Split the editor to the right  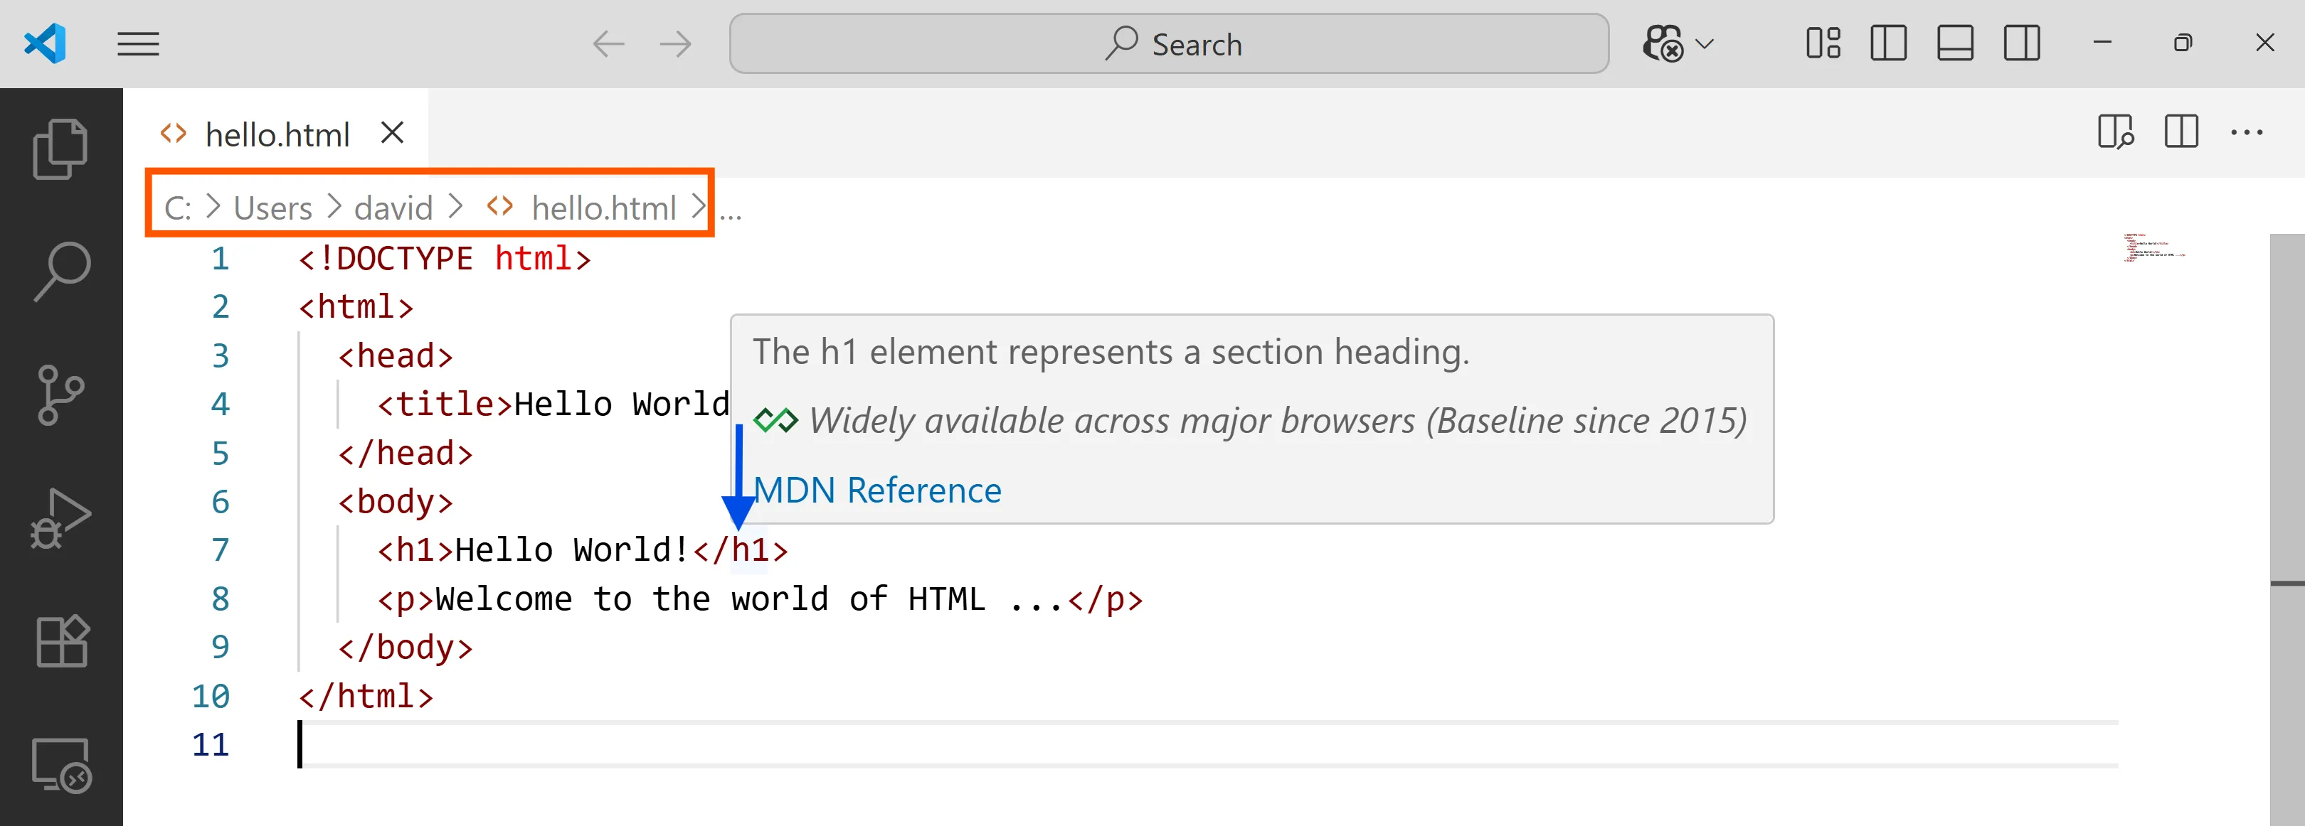click(2181, 132)
